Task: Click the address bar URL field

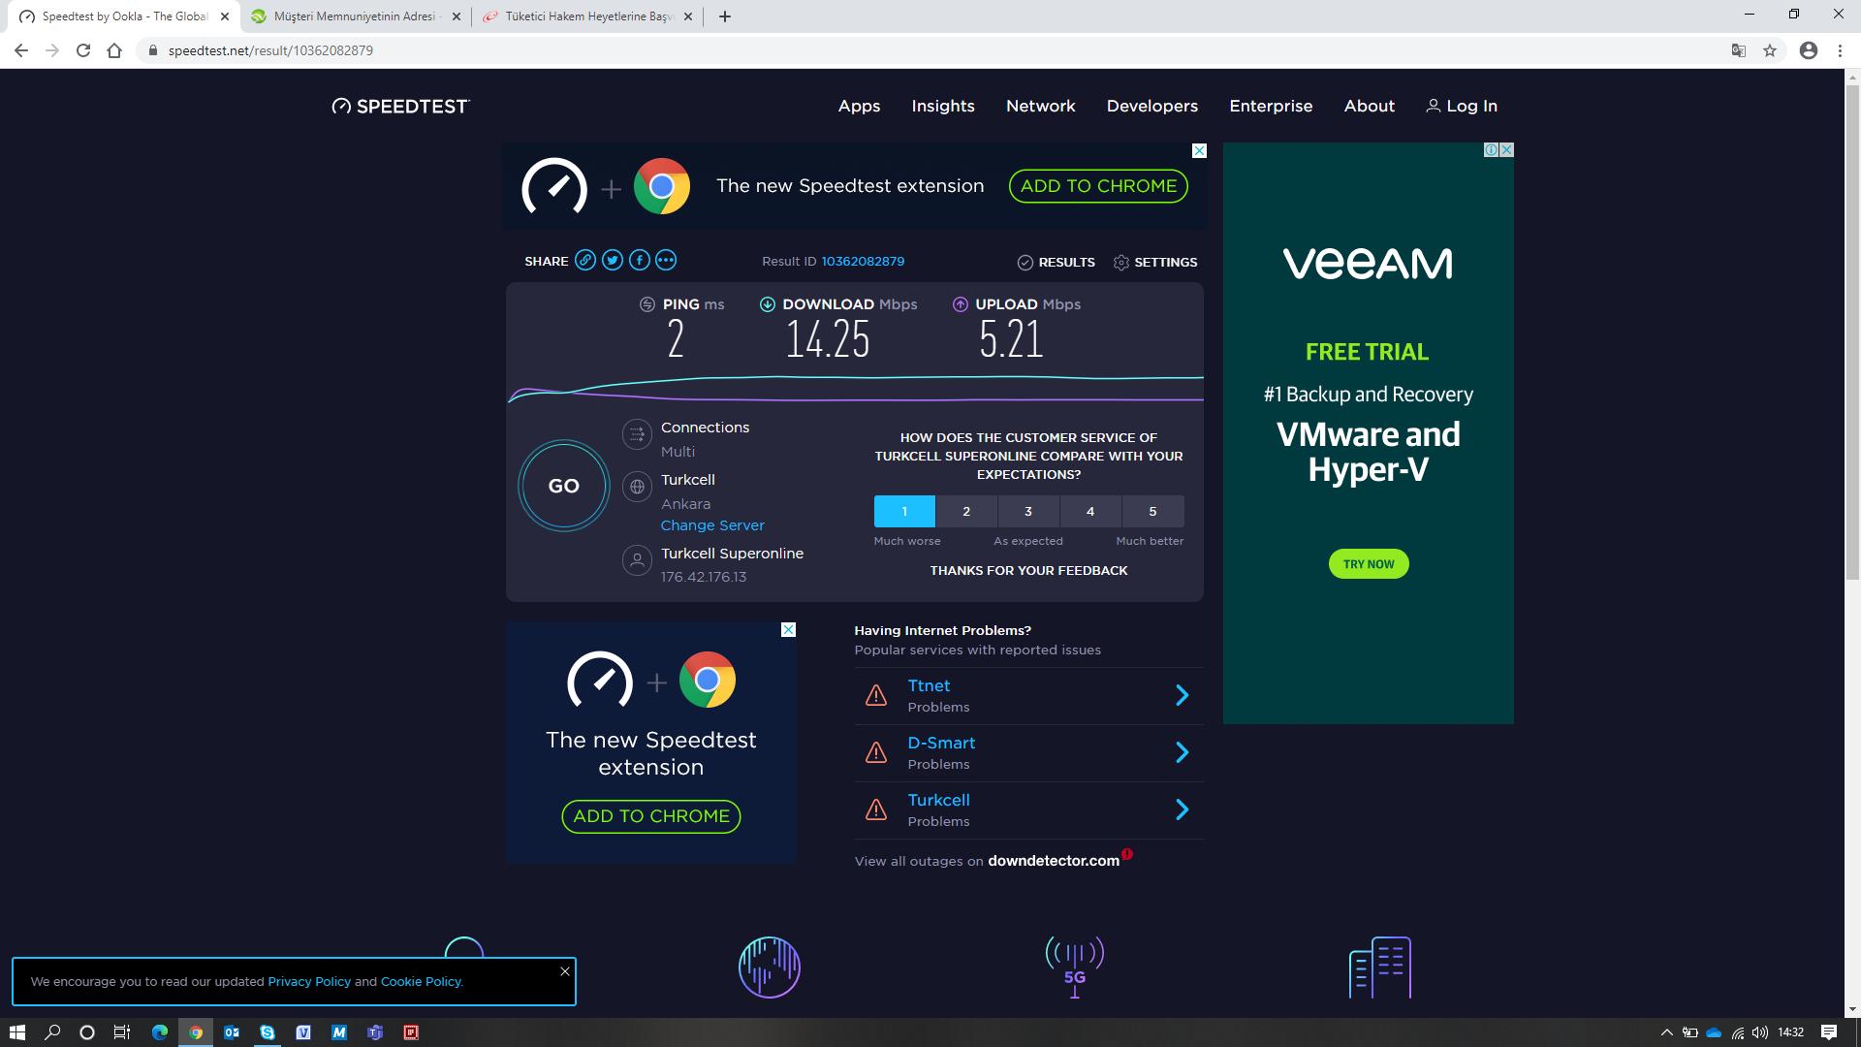Action: tap(930, 50)
